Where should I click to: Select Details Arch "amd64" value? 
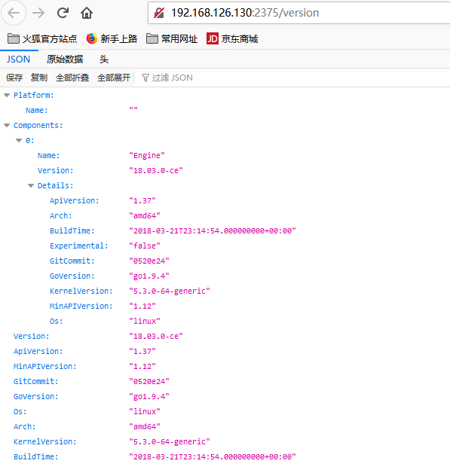tap(145, 216)
